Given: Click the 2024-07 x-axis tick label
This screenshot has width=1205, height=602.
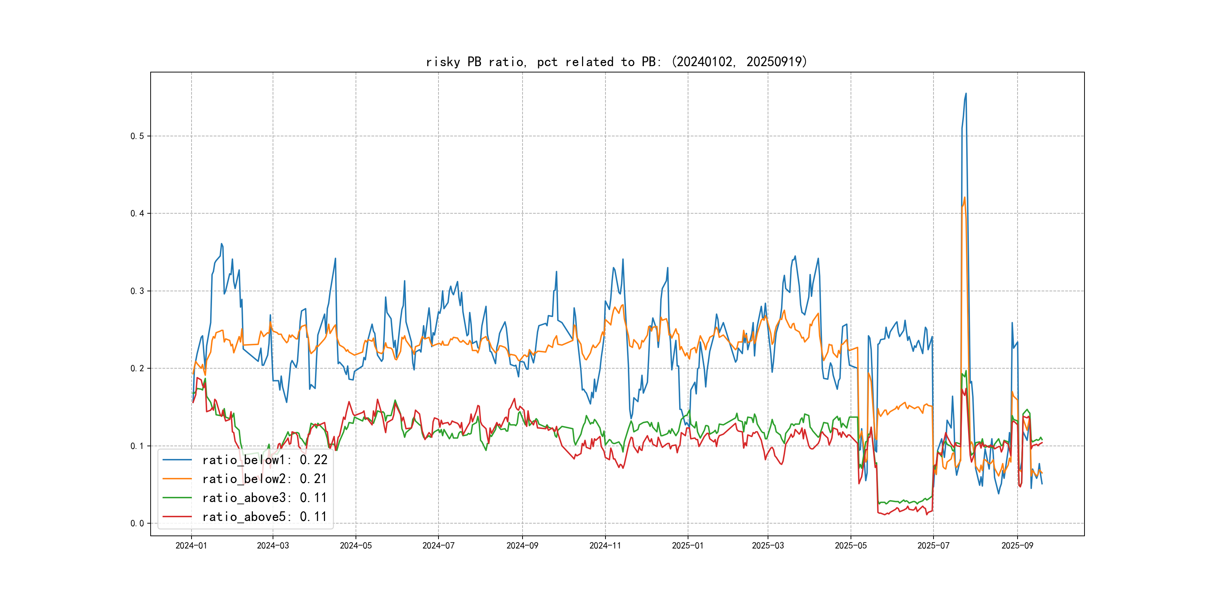Looking at the screenshot, I should click(x=438, y=546).
